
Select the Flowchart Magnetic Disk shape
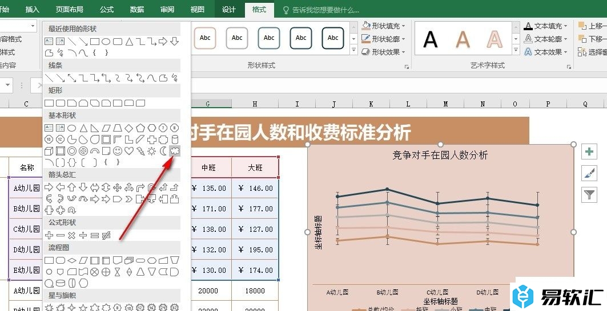(x=61, y=283)
